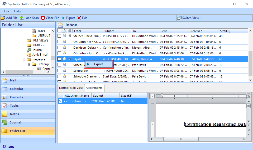
Task: Check the Semperger email checkbox
Action: pos(59,70)
